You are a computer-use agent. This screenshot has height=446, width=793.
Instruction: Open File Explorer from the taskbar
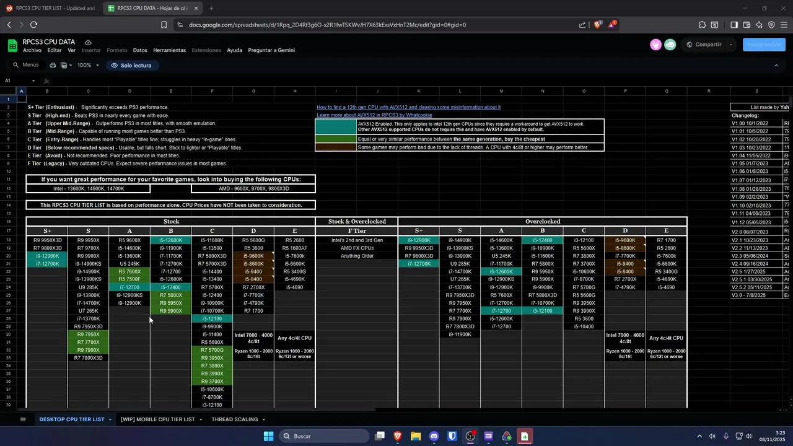coord(416,436)
